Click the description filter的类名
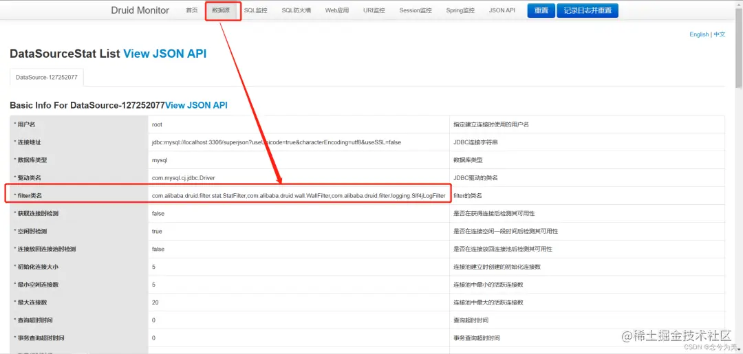Screen dimensions: 743x354 pos(468,195)
